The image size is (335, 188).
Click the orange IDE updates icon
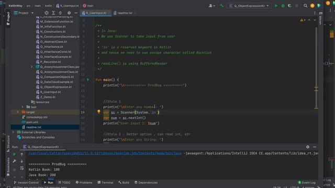312,6
